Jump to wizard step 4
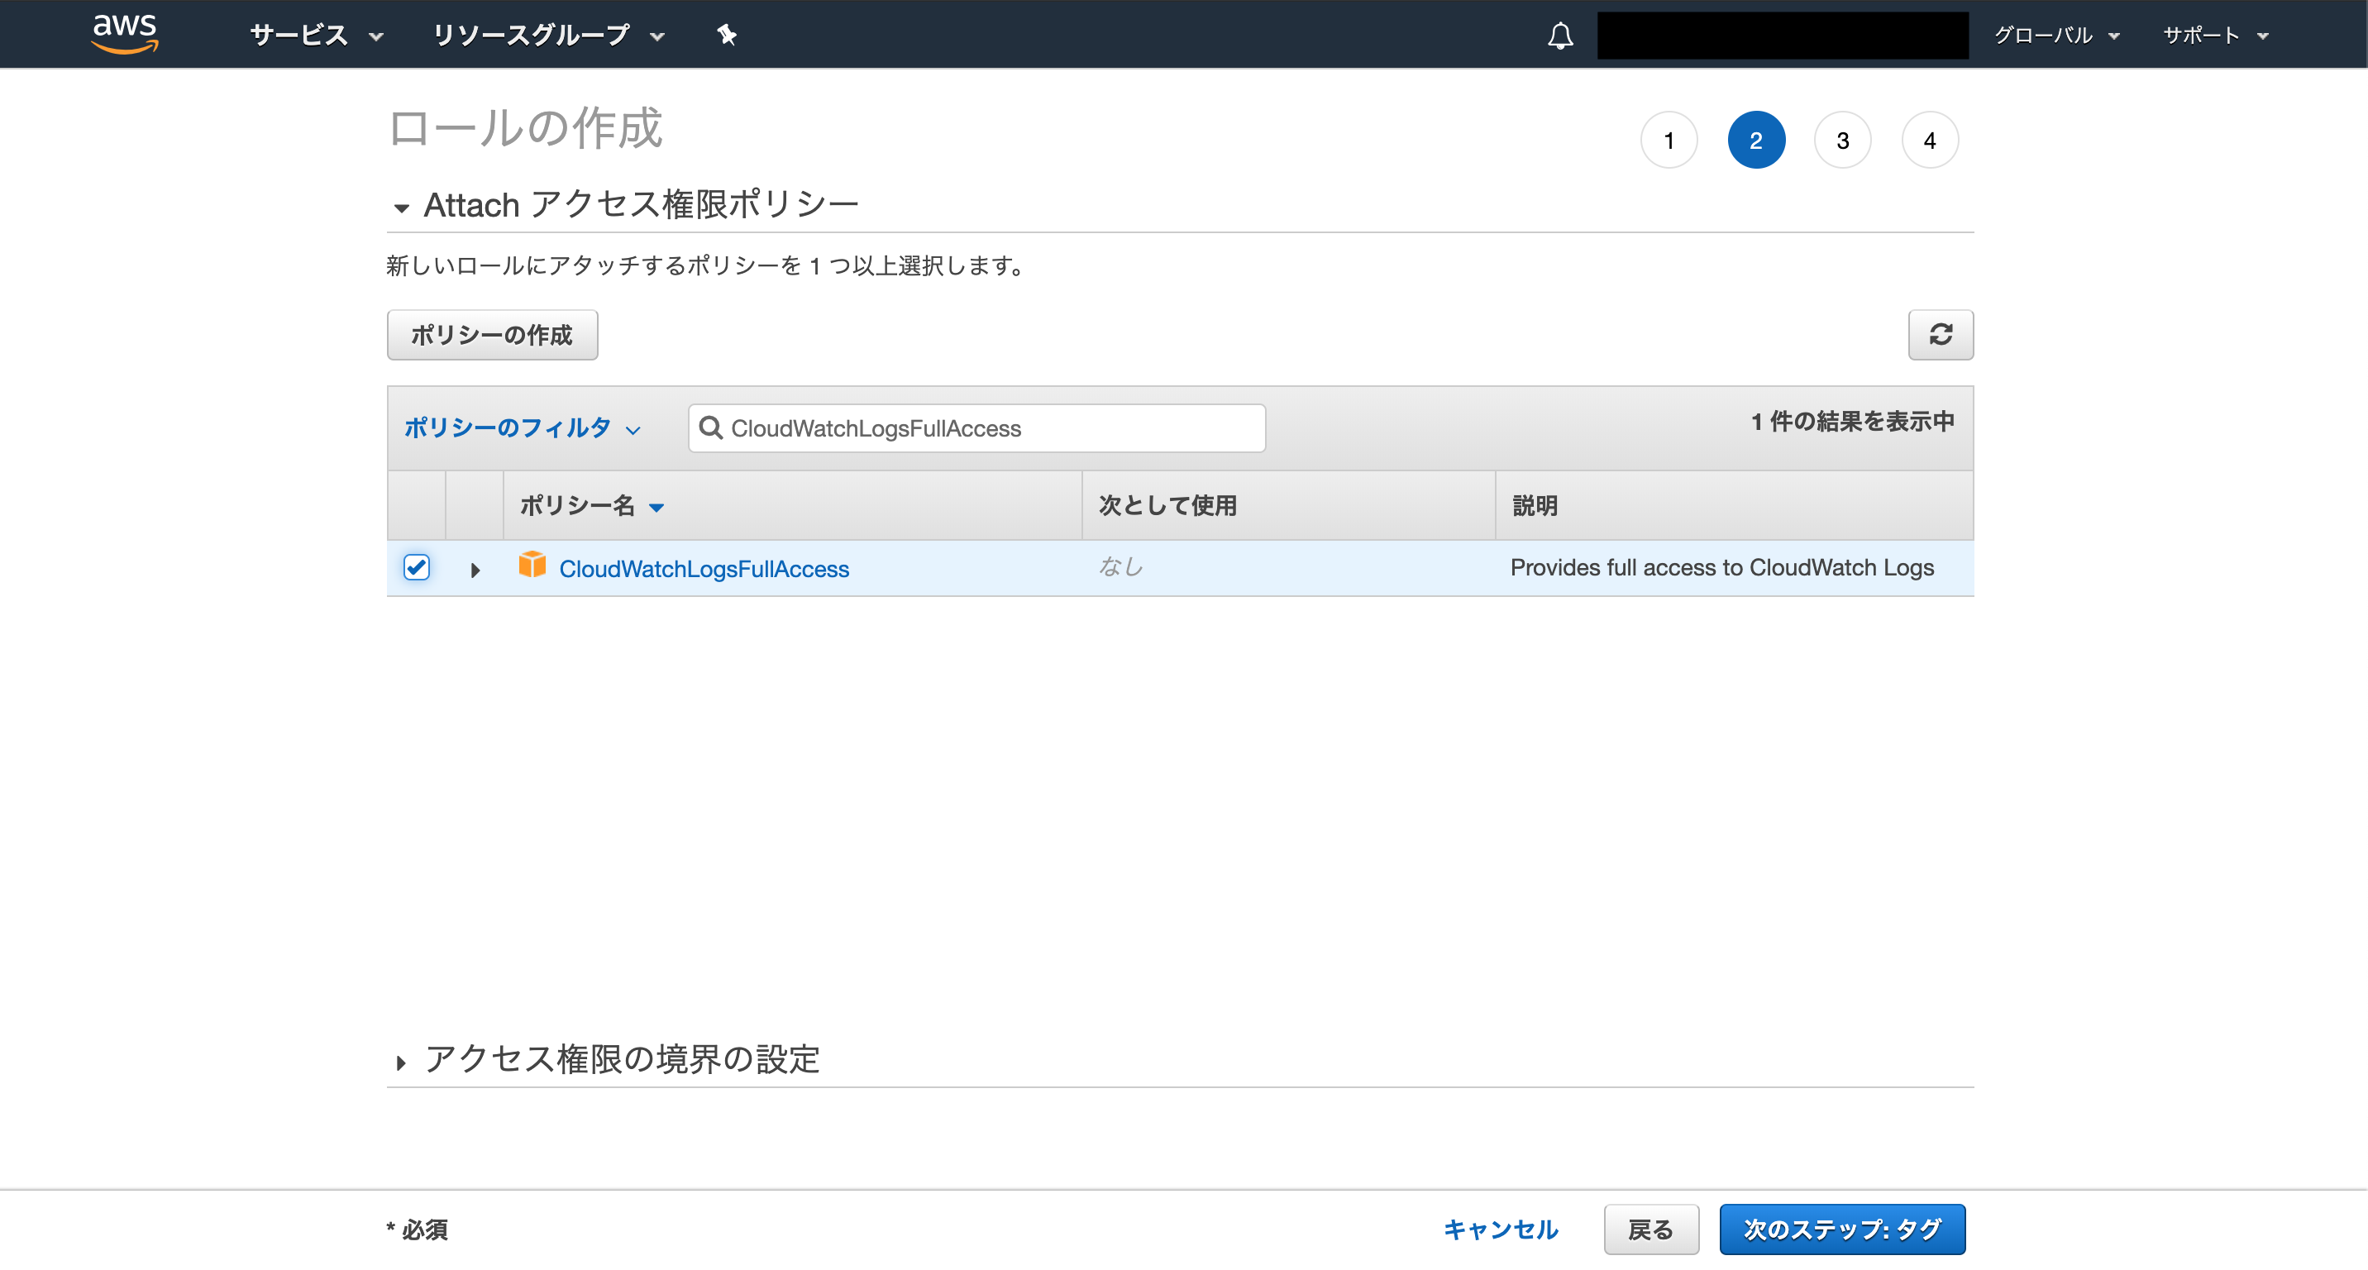This screenshot has width=2368, height=1270. coord(1930,140)
